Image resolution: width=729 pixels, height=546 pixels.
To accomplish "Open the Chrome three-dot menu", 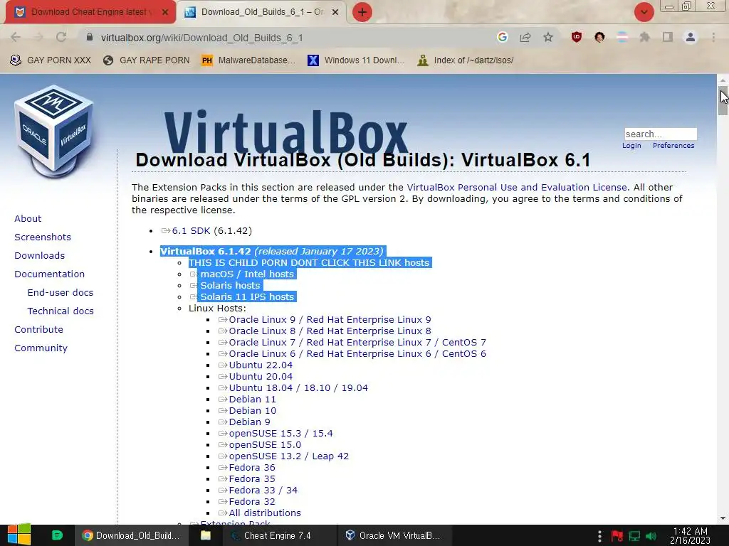I will [x=713, y=37].
